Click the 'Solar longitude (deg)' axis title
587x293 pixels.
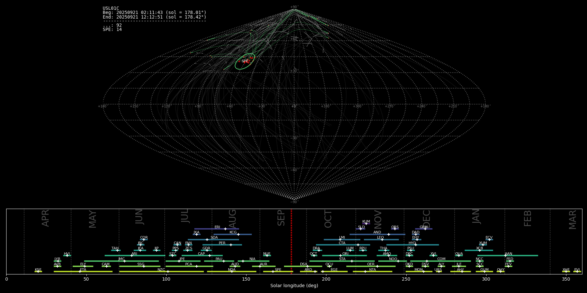294,286
